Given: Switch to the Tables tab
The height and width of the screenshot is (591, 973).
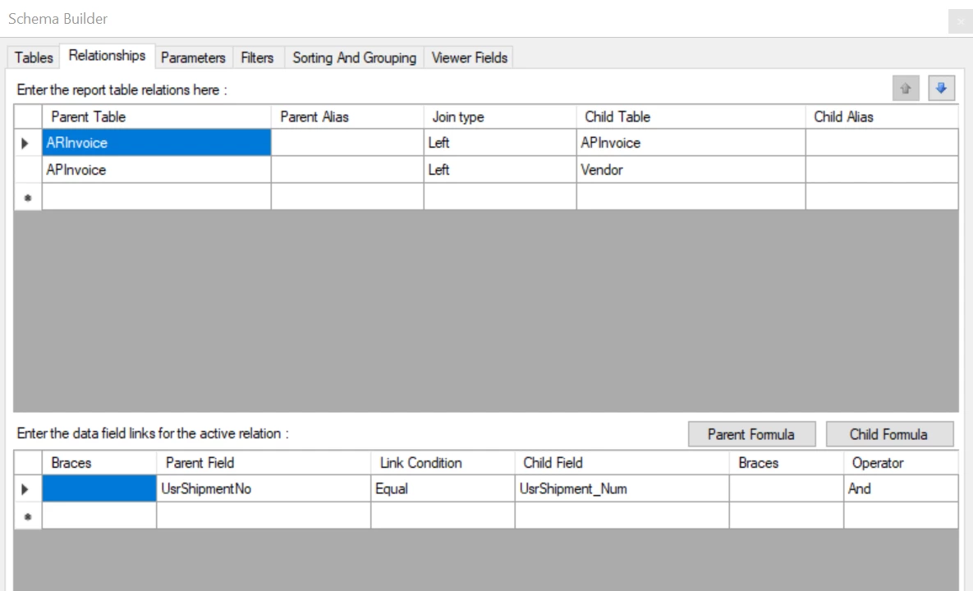Looking at the screenshot, I should pyautogui.click(x=33, y=57).
